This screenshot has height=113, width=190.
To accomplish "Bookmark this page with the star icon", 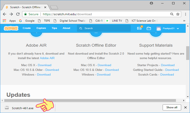I will click(178, 14).
